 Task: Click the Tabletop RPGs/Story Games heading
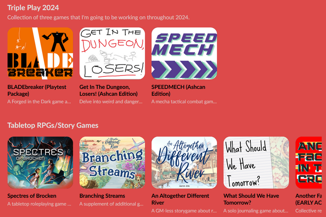pyautogui.click(x=53, y=125)
